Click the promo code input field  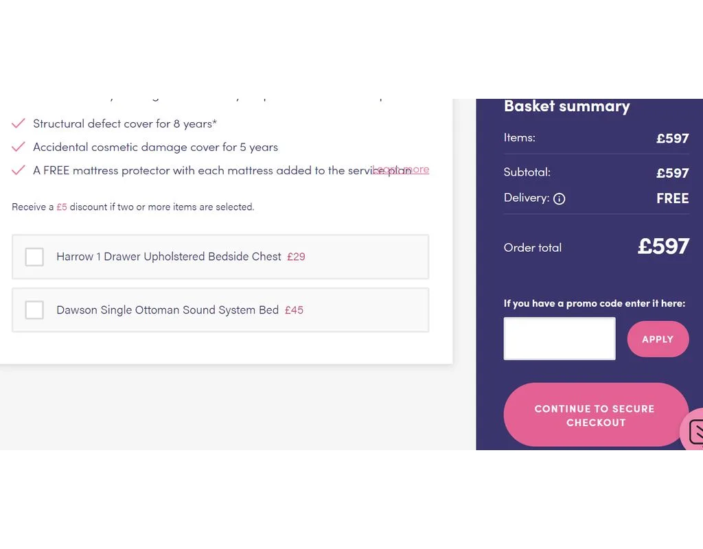click(x=560, y=338)
